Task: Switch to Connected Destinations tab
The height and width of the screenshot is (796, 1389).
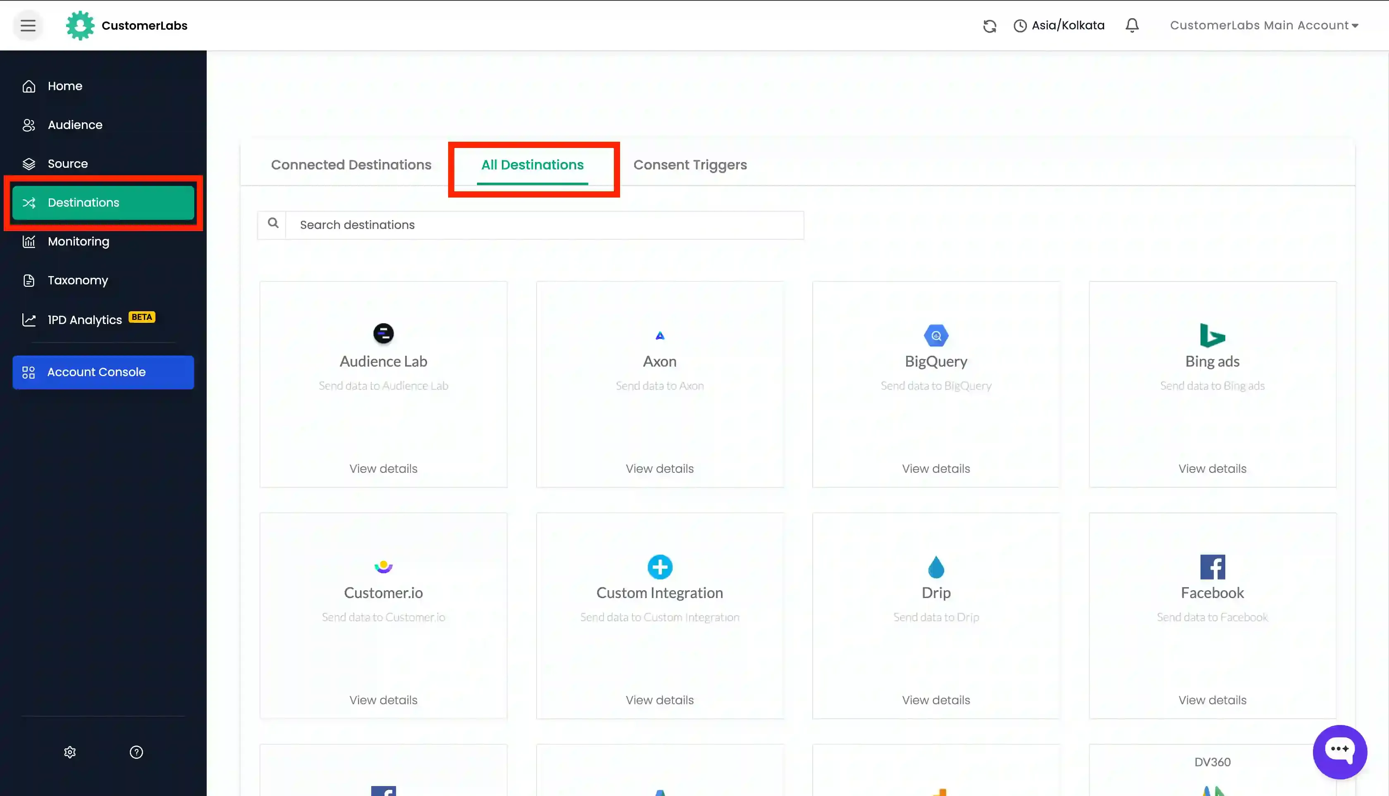Action: point(351,164)
